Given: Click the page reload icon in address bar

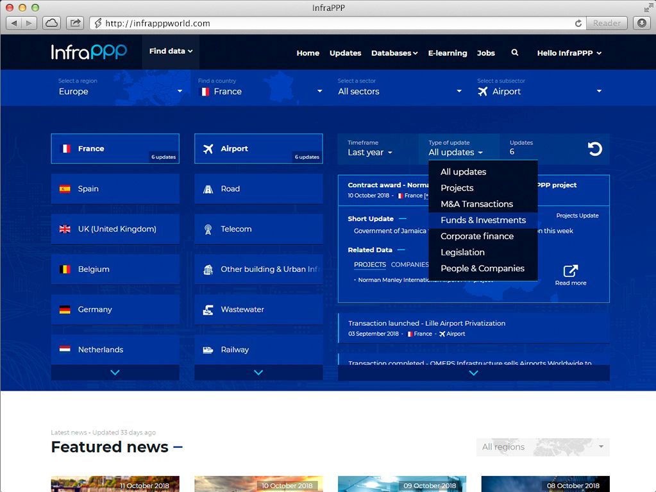Looking at the screenshot, I should pos(578,23).
